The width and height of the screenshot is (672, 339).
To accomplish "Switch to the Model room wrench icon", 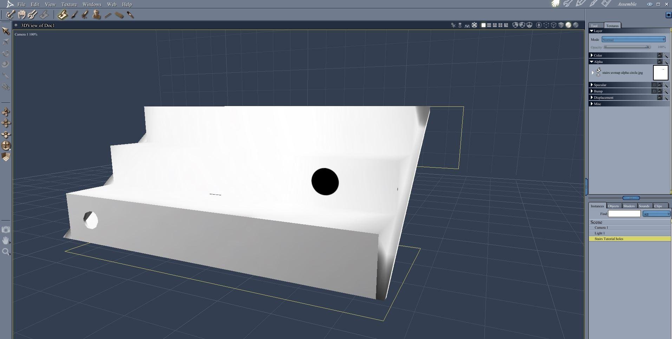I will click(568, 4).
